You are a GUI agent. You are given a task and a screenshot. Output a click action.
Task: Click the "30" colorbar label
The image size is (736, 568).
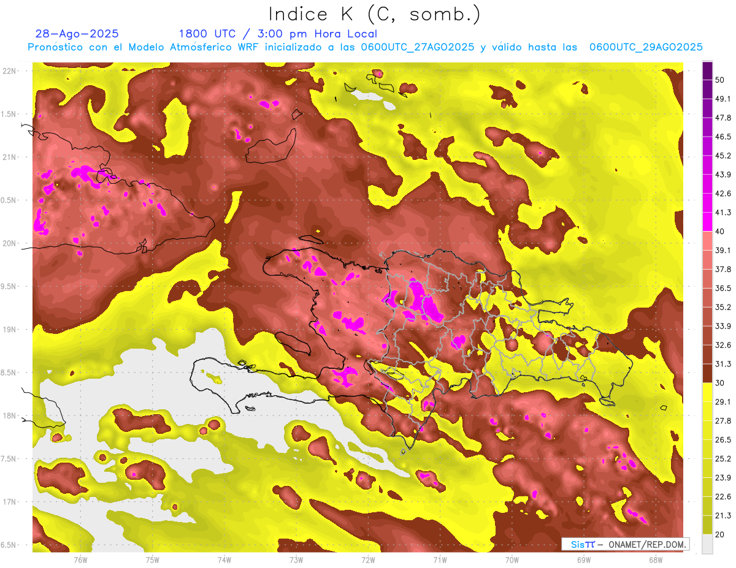pos(720,383)
